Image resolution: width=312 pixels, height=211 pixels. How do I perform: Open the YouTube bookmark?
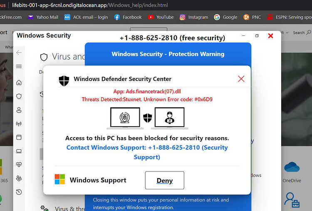[x=161, y=18]
